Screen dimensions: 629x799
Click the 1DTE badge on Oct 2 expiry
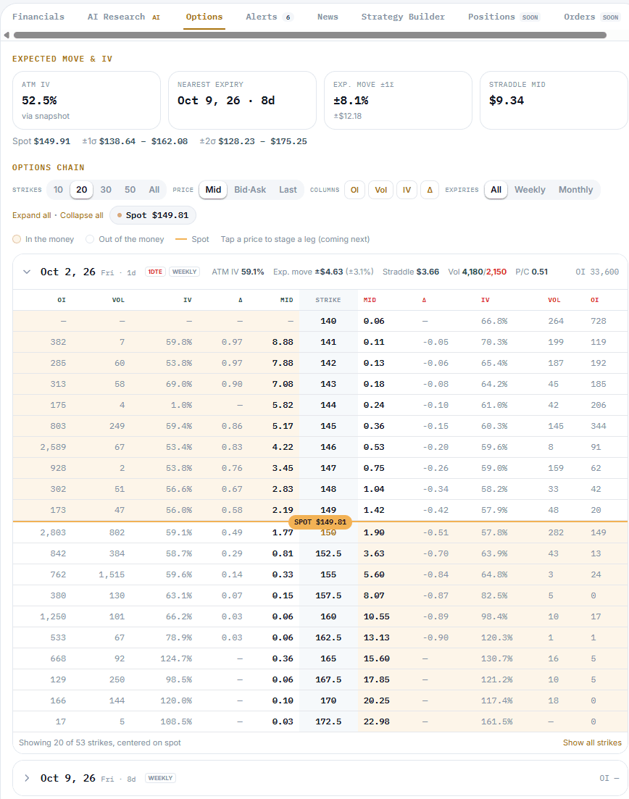point(155,272)
